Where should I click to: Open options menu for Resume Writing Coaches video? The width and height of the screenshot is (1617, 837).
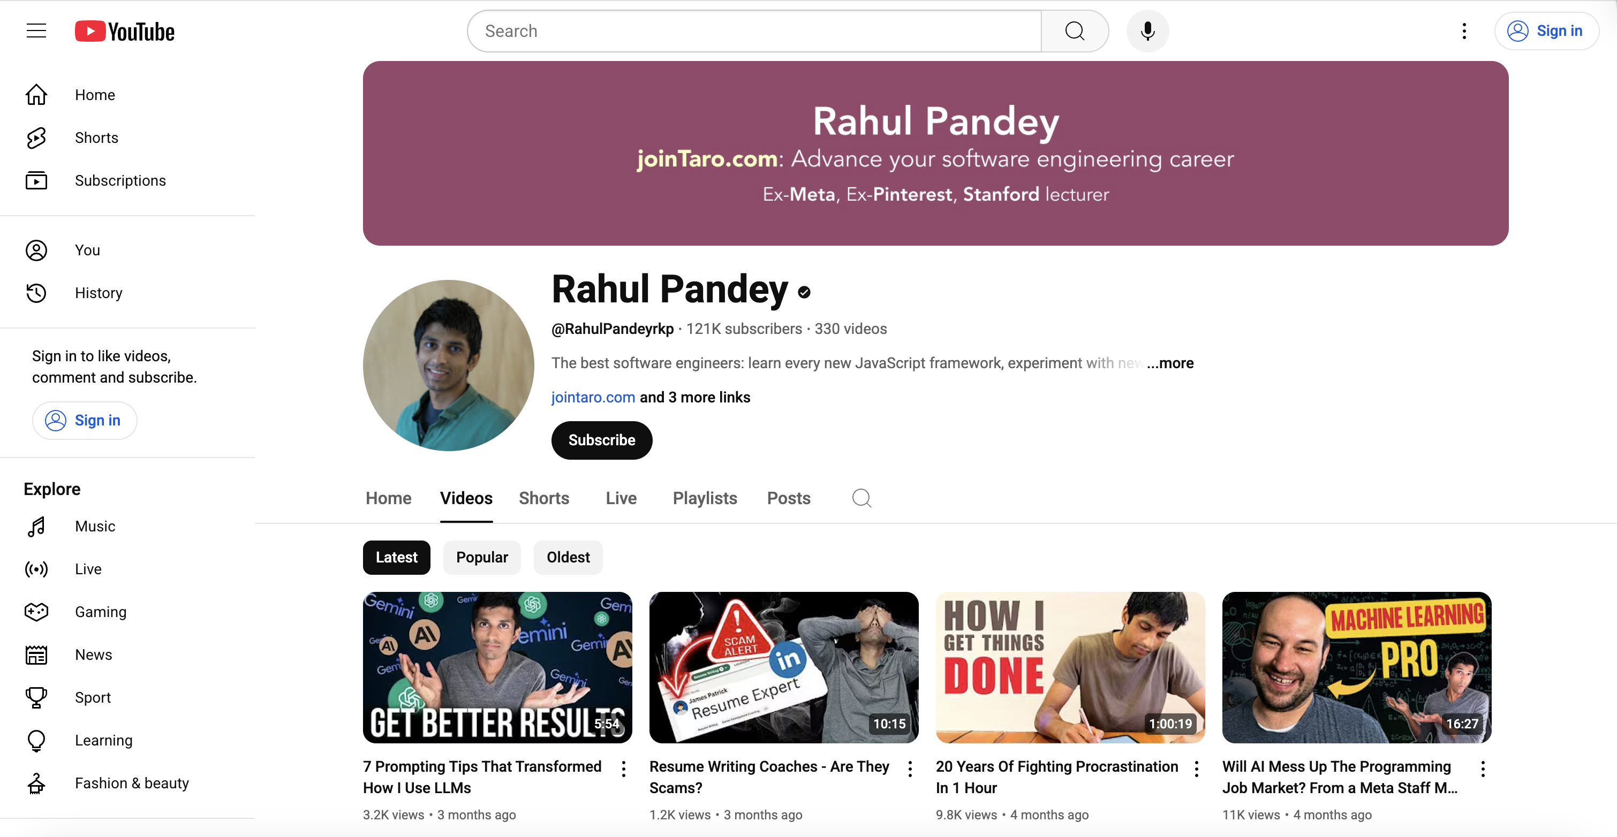[x=910, y=768]
